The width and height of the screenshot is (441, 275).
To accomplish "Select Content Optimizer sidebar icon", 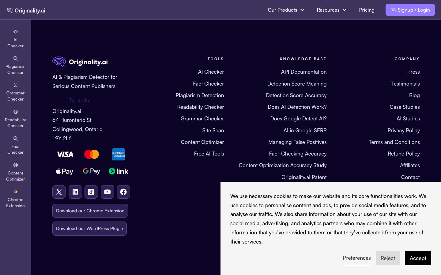I will 15,172.
